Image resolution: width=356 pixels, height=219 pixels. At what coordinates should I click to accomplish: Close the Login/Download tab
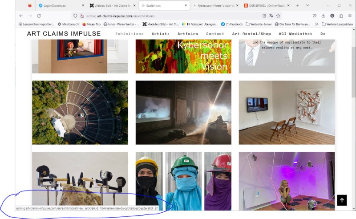83,5
